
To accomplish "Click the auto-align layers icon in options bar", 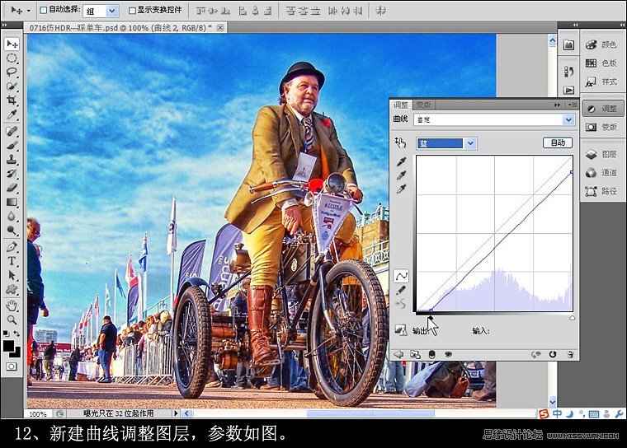I will click(x=380, y=11).
